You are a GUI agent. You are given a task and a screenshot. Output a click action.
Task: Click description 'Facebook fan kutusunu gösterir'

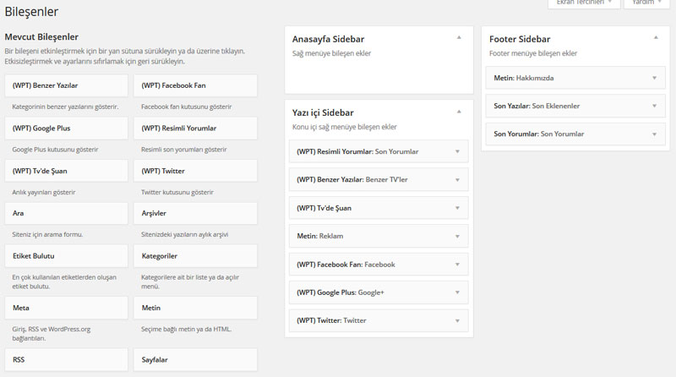click(x=186, y=107)
